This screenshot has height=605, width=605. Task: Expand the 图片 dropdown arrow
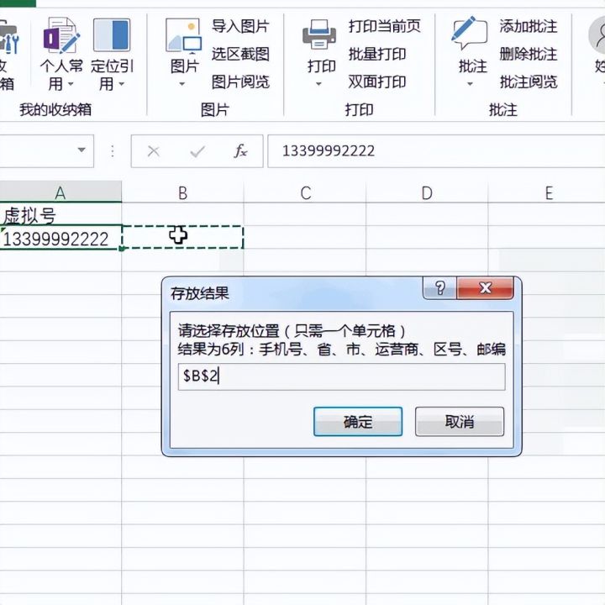[x=182, y=84]
